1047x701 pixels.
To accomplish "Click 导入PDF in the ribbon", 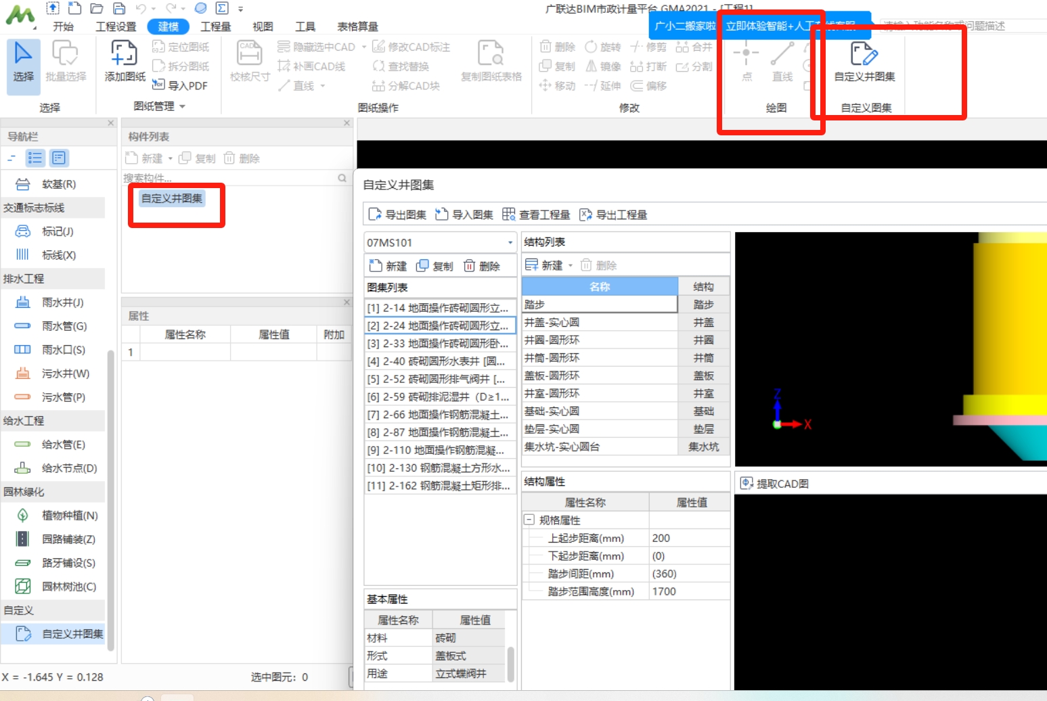I will click(x=180, y=85).
